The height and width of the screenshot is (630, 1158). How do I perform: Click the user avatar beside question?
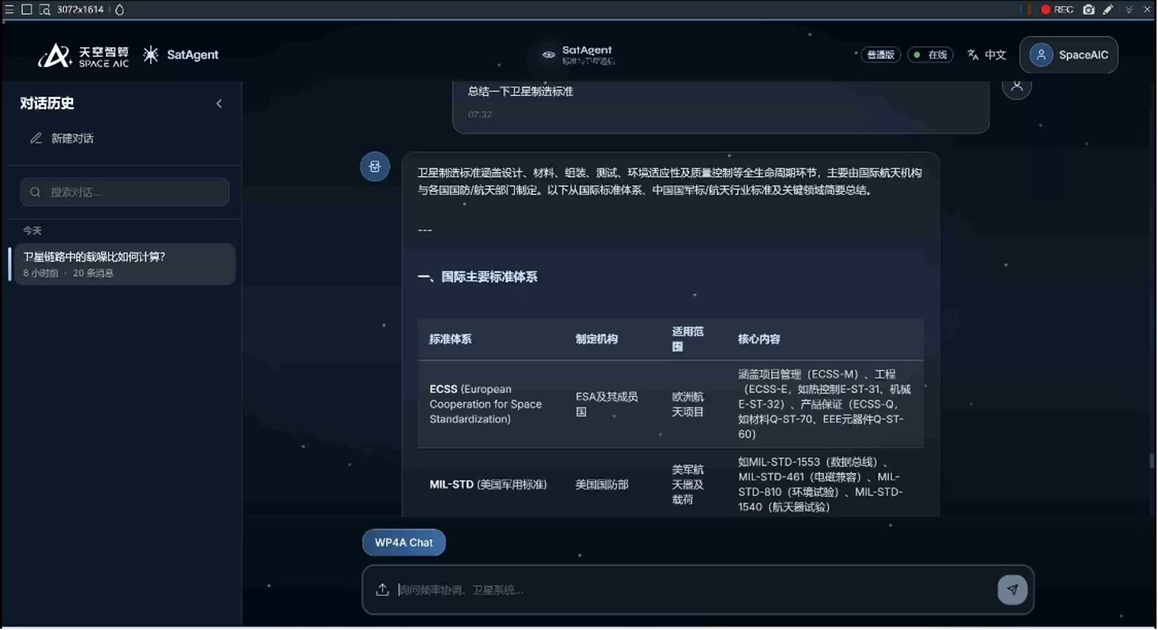pyautogui.click(x=1017, y=86)
